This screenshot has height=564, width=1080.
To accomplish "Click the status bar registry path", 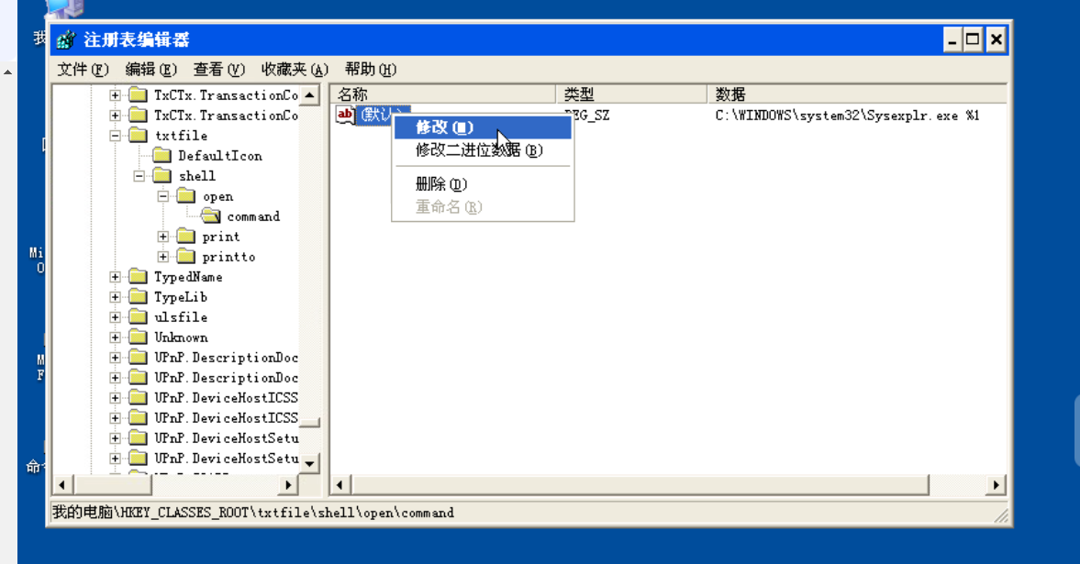I will click(253, 513).
